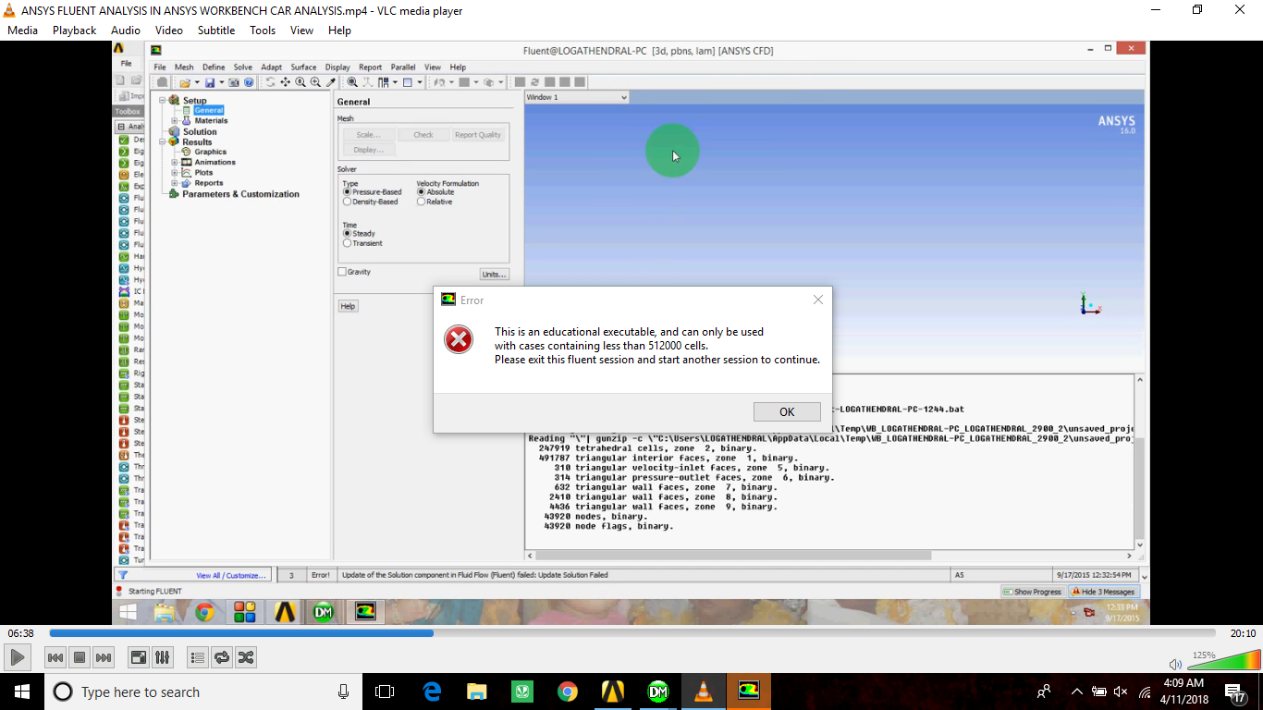Select Steady time option
This screenshot has height=710, width=1263.
pos(359,234)
